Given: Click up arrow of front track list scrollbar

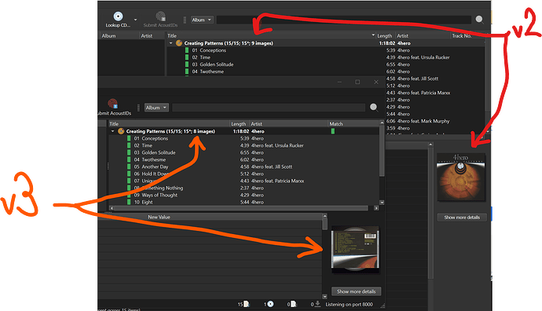Looking at the screenshot, I should tap(382, 123).
